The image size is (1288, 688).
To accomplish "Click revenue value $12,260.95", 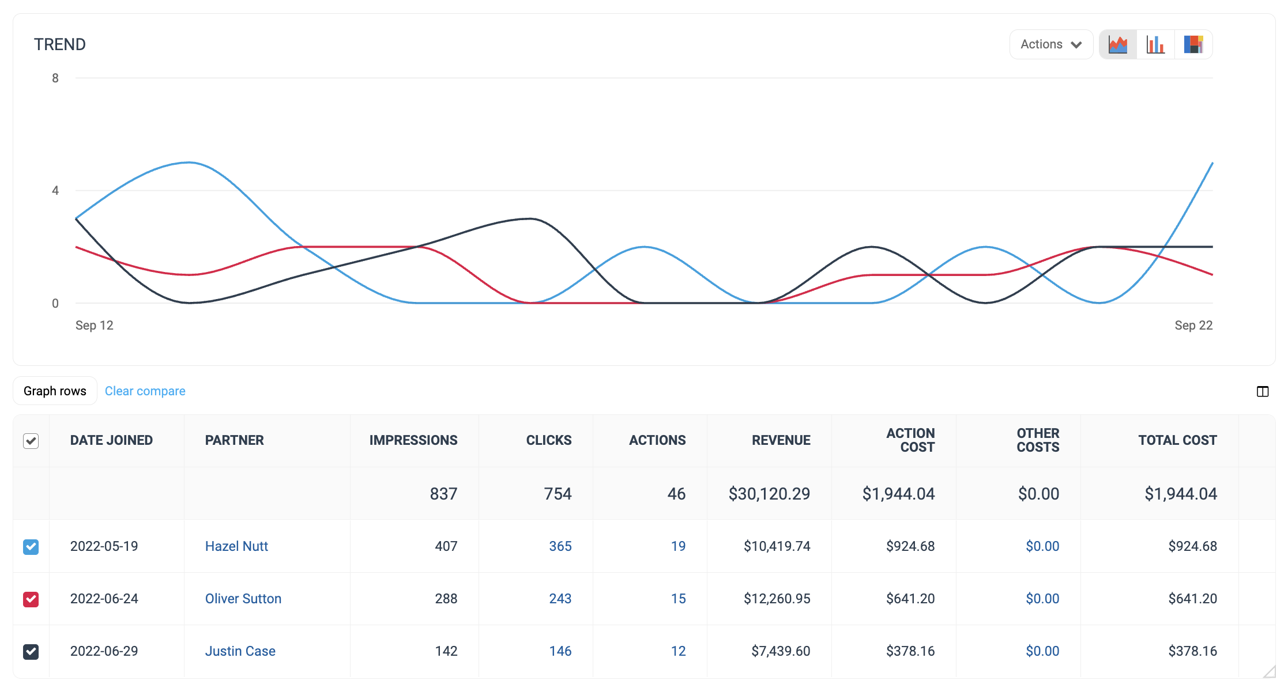I will [777, 599].
